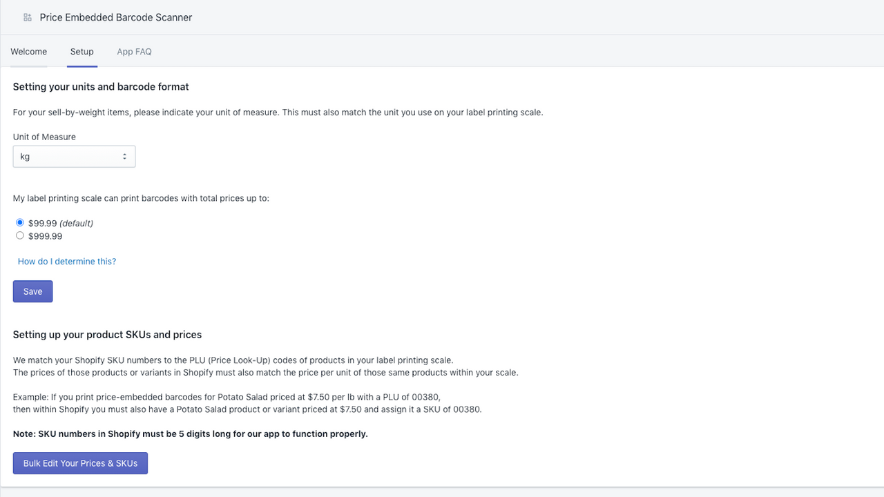884x497 pixels.
Task: Open the App FAQ tab
Action: 134,51
